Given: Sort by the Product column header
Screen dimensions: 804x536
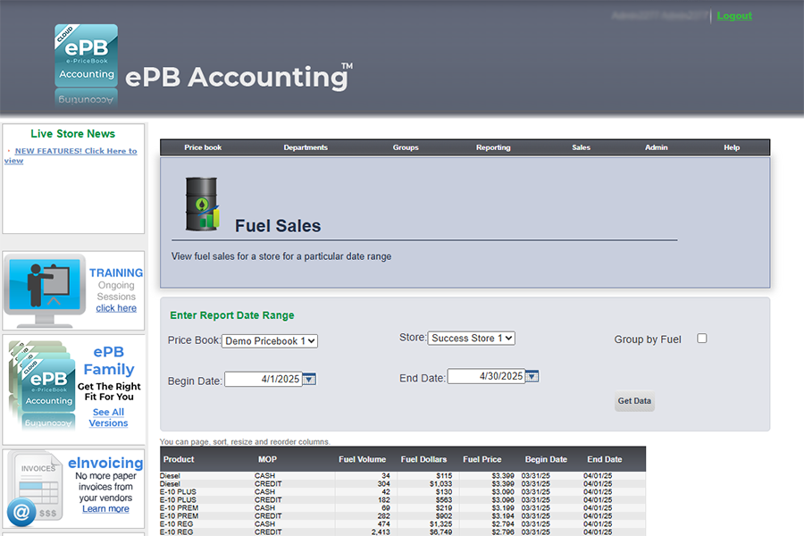Looking at the screenshot, I should [x=179, y=459].
